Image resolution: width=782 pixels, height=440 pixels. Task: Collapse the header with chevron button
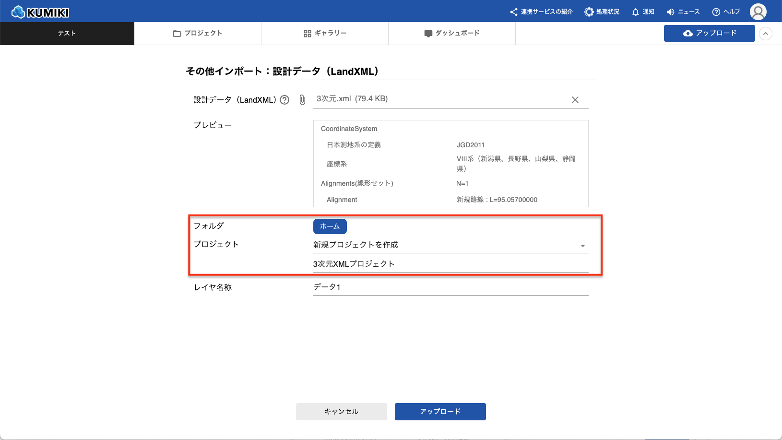pos(766,34)
